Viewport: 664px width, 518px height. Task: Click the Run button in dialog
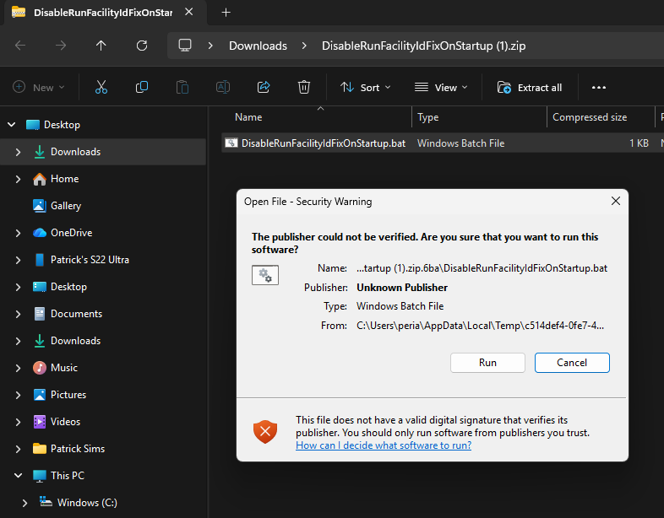pyautogui.click(x=487, y=363)
